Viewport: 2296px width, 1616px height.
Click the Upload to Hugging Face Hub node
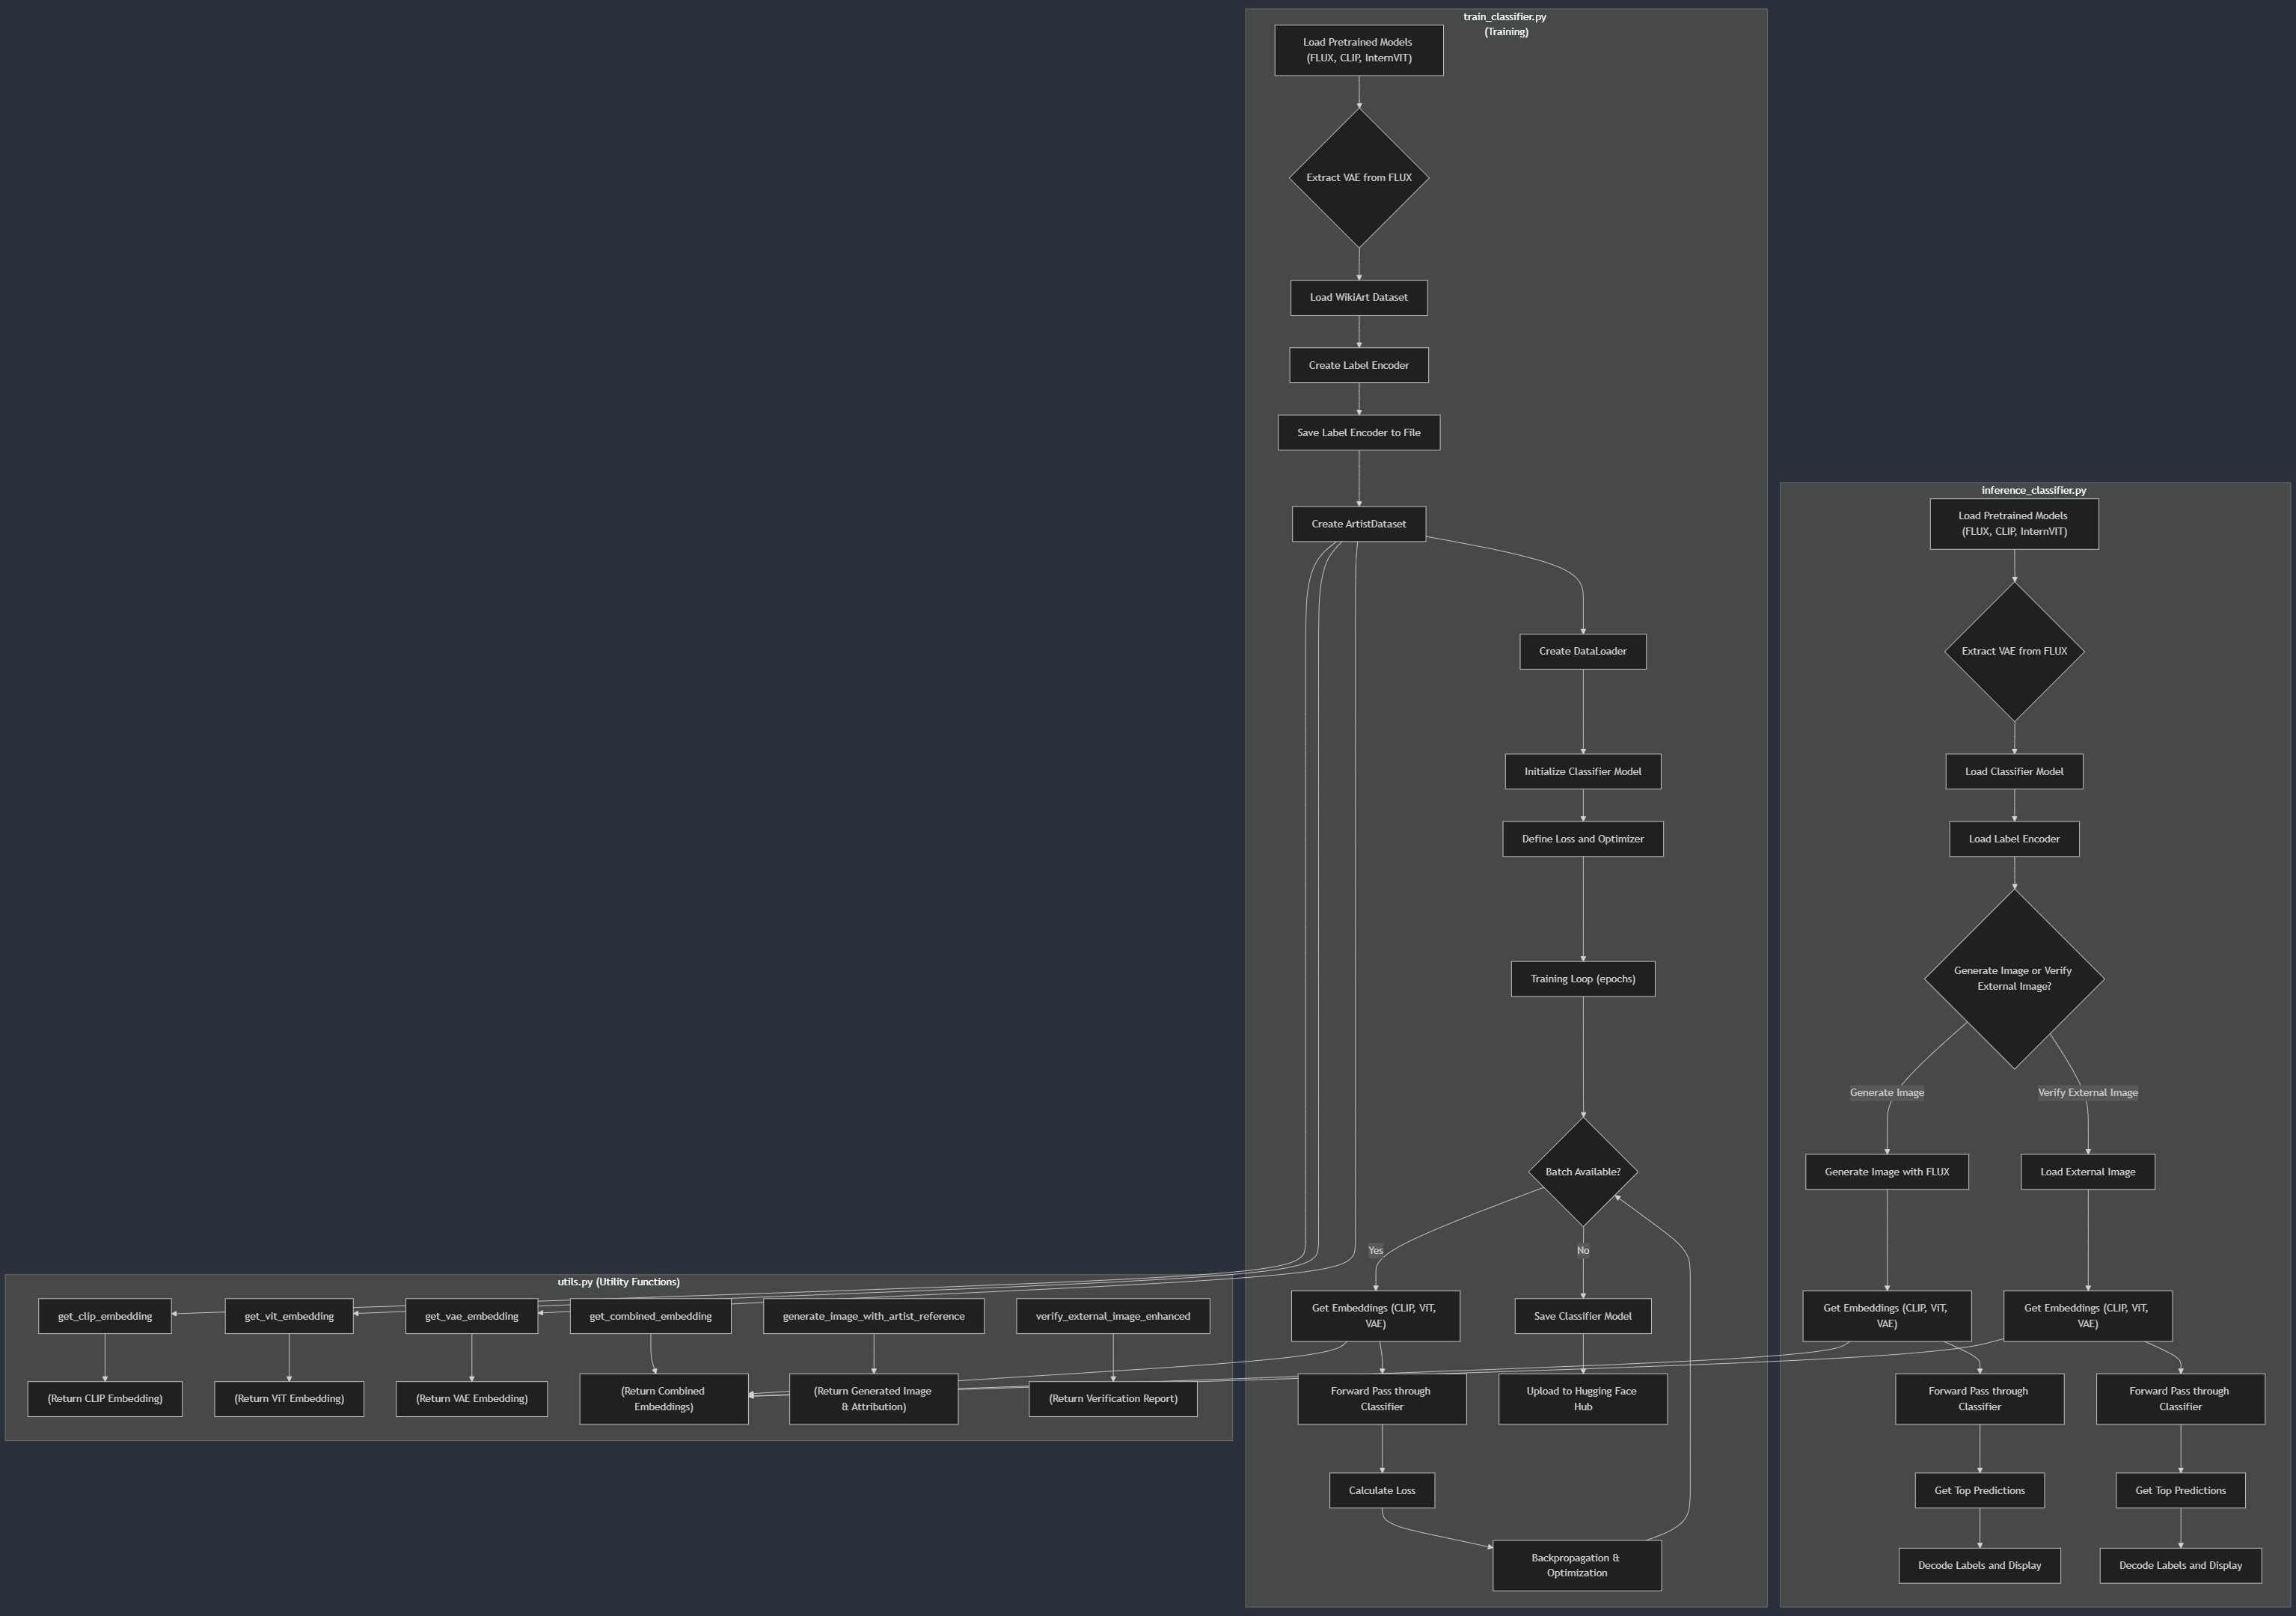coord(1582,1398)
